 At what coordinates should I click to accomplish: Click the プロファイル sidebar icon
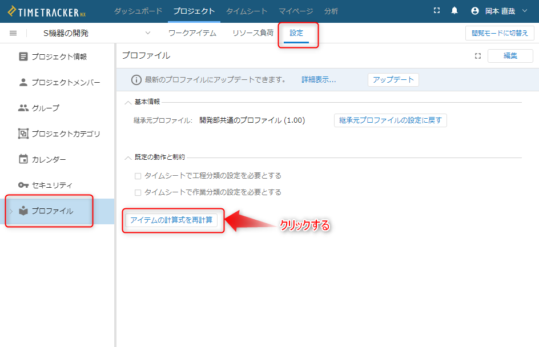coord(23,211)
